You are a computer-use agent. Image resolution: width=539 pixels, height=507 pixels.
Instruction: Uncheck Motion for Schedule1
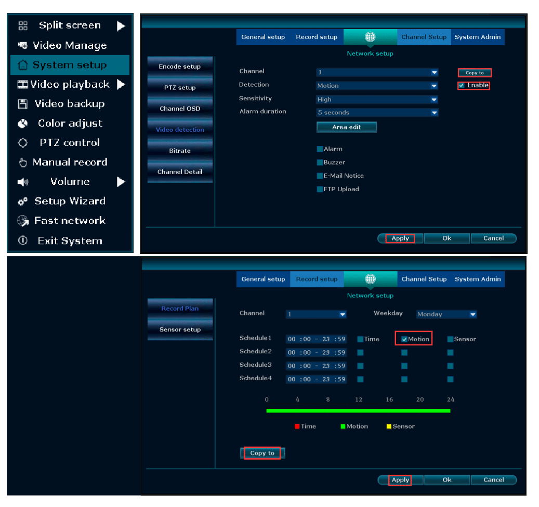pyautogui.click(x=404, y=339)
